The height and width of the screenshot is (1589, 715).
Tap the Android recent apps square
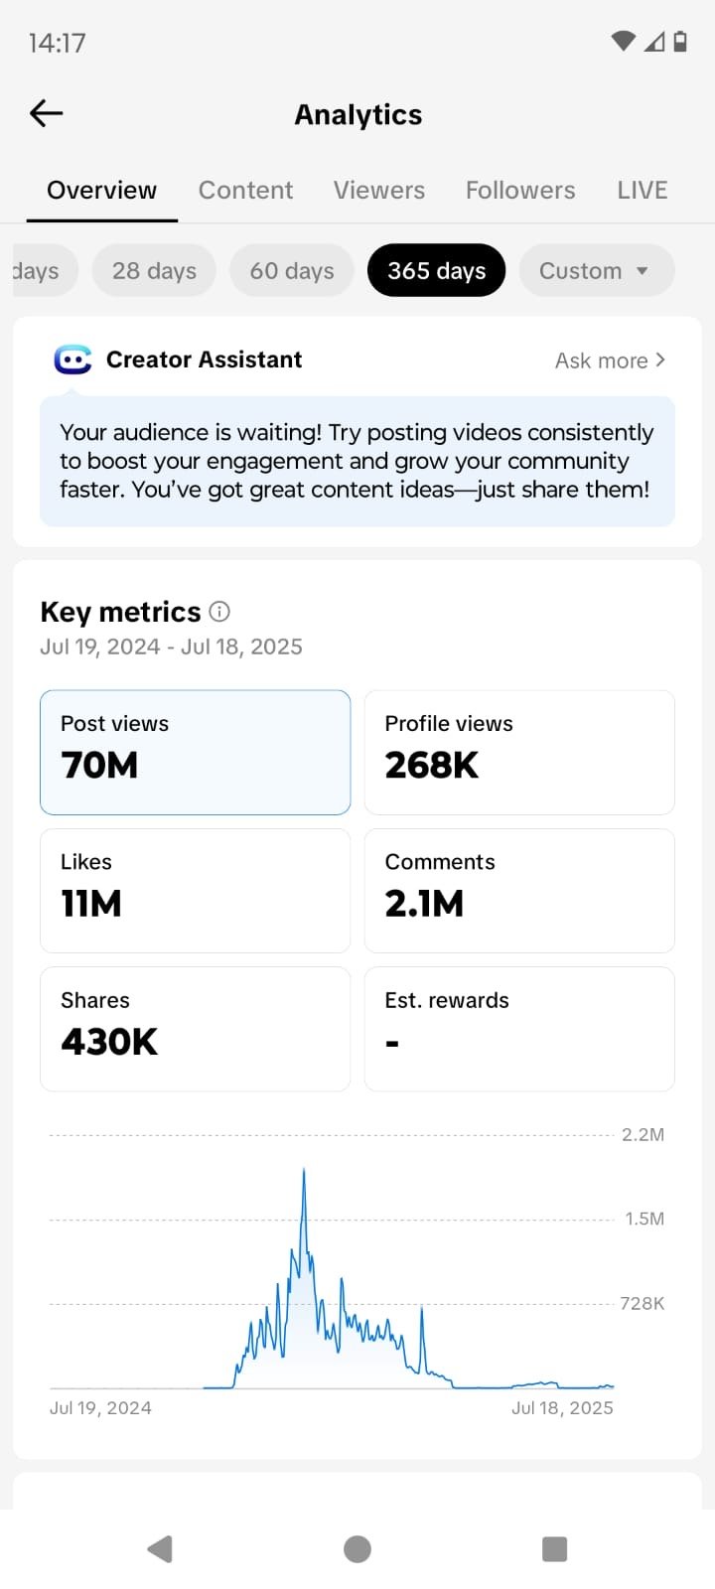(555, 1549)
